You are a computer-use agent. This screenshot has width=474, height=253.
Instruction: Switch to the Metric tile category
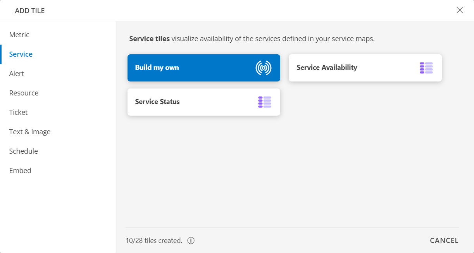pos(19,35)
